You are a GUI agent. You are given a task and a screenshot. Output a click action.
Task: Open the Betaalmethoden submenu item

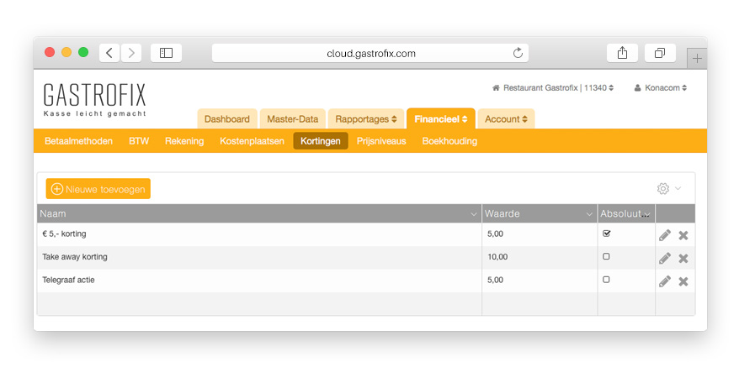pyautogui.click(x=78, y=141)
